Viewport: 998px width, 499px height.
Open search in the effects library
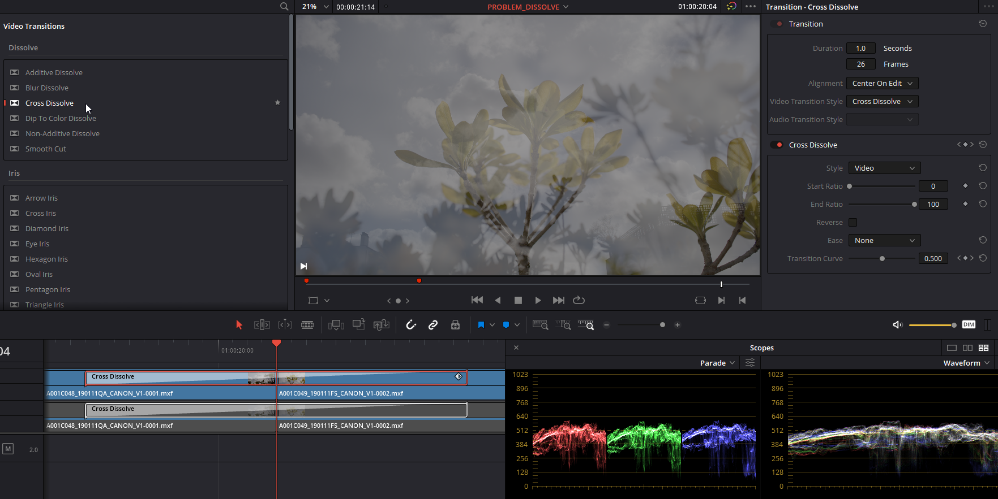coord(284,7)
